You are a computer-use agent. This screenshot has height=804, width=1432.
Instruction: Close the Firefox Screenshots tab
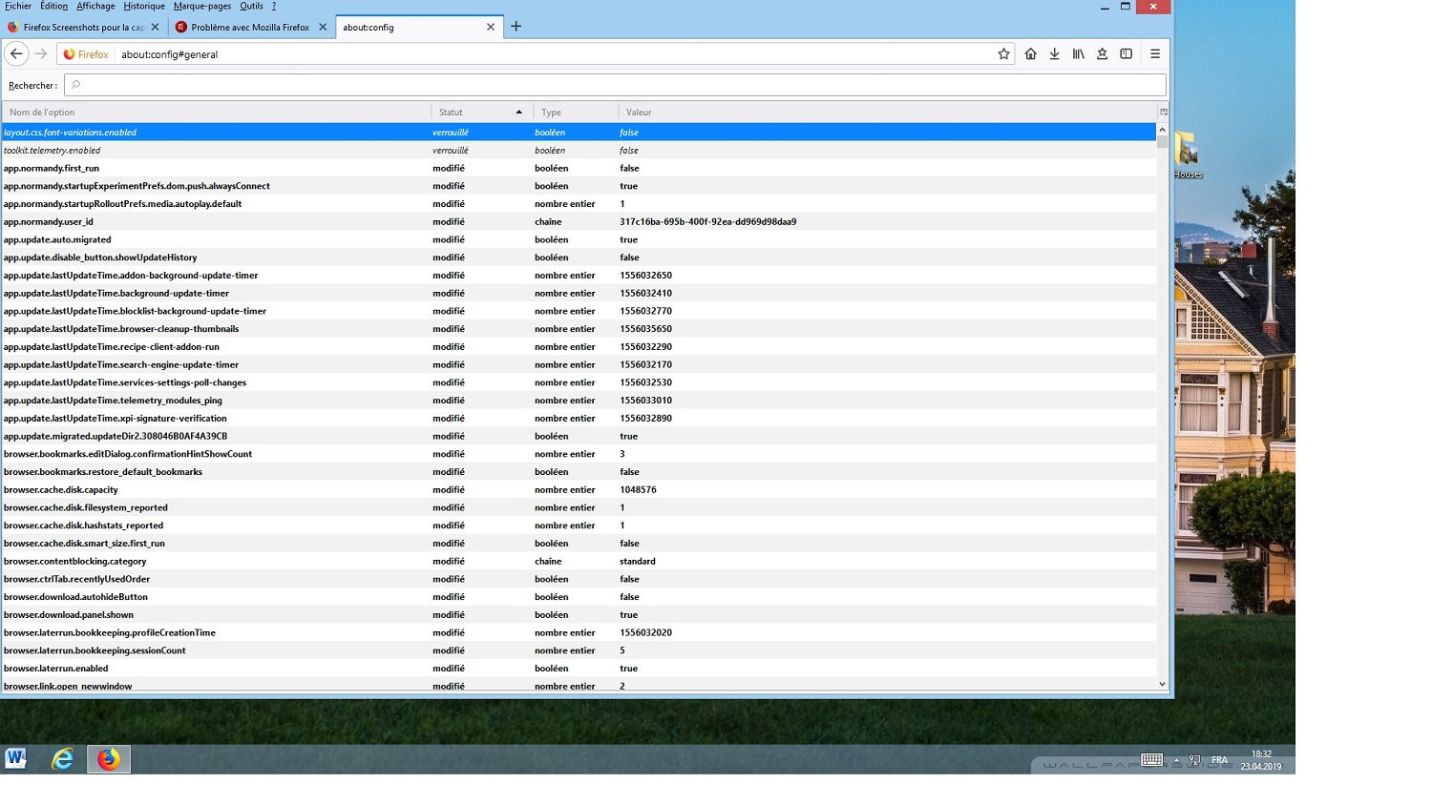(155, 27)
